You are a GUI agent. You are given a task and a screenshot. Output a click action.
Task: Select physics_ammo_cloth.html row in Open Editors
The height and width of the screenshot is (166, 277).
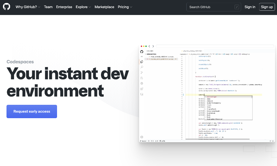(x=161, y=59)
